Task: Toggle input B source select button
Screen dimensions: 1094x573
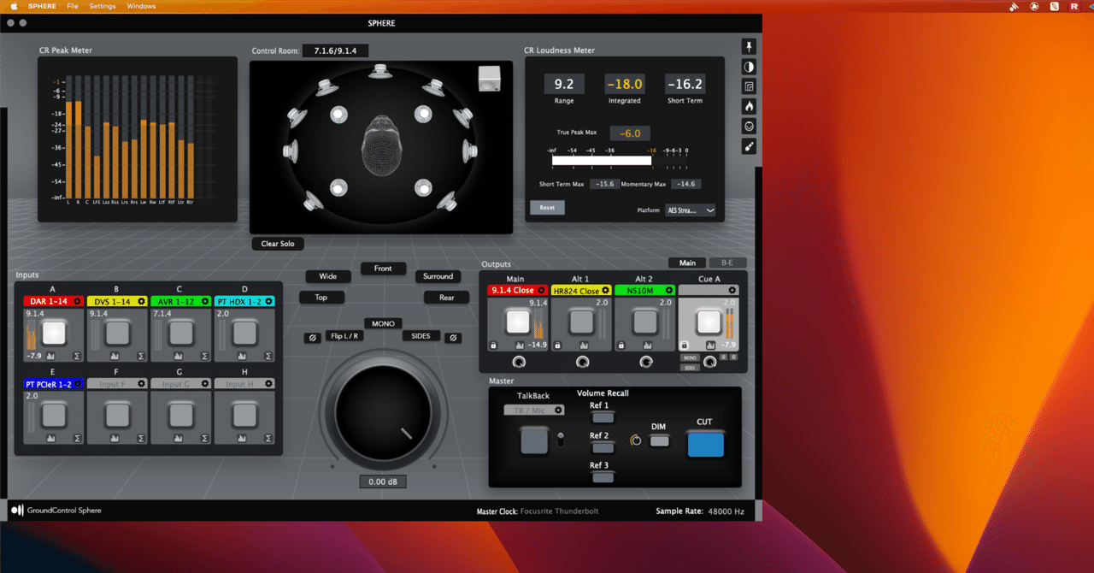Action: tap(117, 333)
